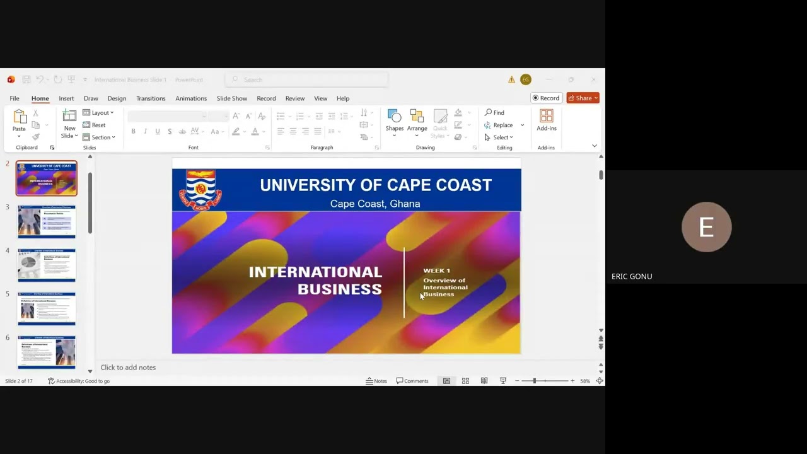Screen dimensions: 807x454
Task: Switch to Slide Sorter view
Action: pos(465,381)
